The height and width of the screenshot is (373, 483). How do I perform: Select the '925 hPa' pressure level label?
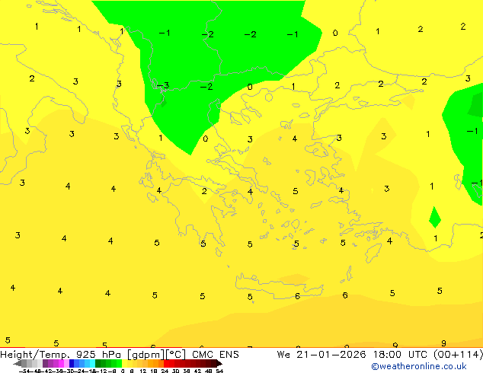pos(98,355)
